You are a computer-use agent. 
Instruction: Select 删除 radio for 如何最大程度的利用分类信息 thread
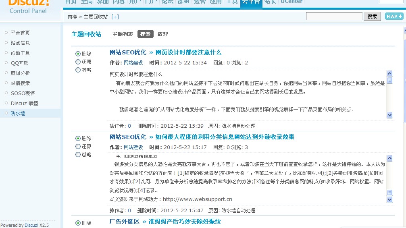[78, 139]
